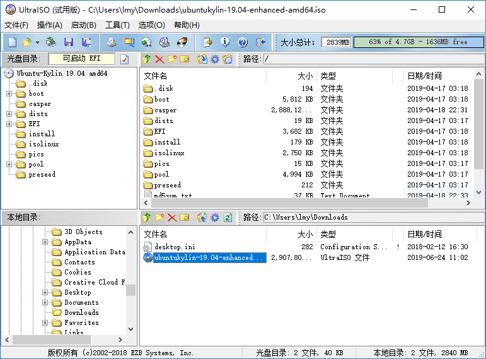Select Downloads folder in local tree
The height and width of the screenshot is (359, 486).
pos(81,312)
